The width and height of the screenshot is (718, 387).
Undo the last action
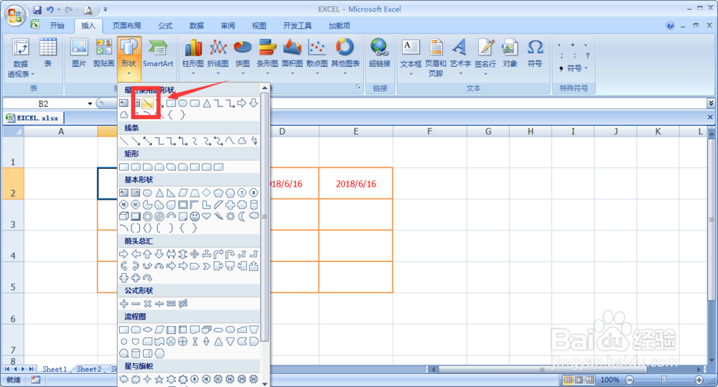point(50,9)
